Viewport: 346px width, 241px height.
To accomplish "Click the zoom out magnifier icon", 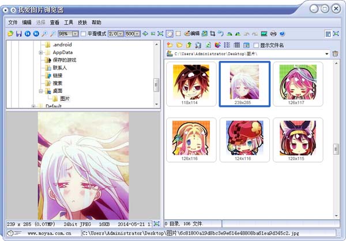I will [x=52, y=34].
